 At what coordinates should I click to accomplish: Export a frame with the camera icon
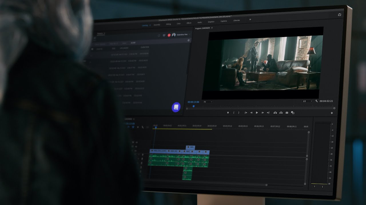[287, 113]
